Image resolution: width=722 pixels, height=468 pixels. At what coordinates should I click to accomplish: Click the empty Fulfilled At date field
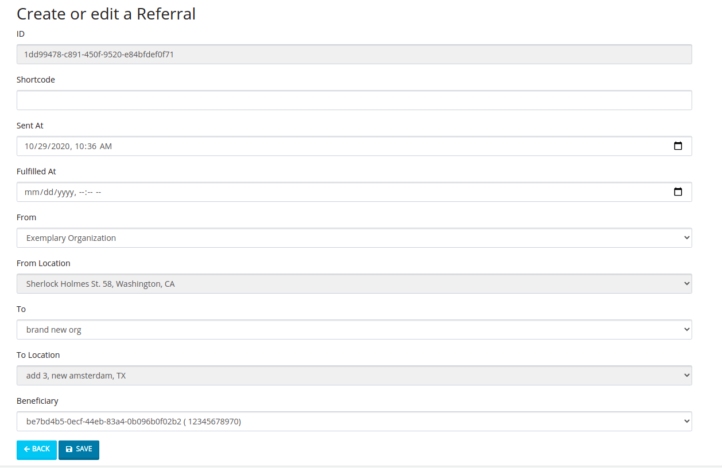pyautogui.click(x=230, y=192)
